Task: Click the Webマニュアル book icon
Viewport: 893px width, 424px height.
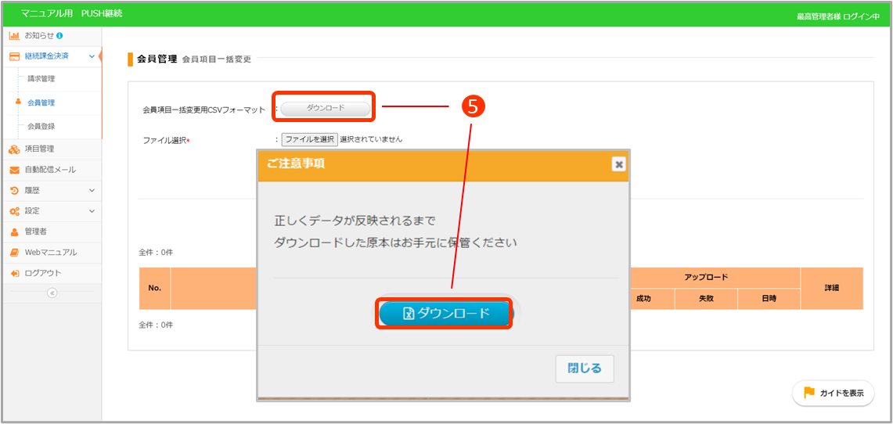Action: point(14,253)
